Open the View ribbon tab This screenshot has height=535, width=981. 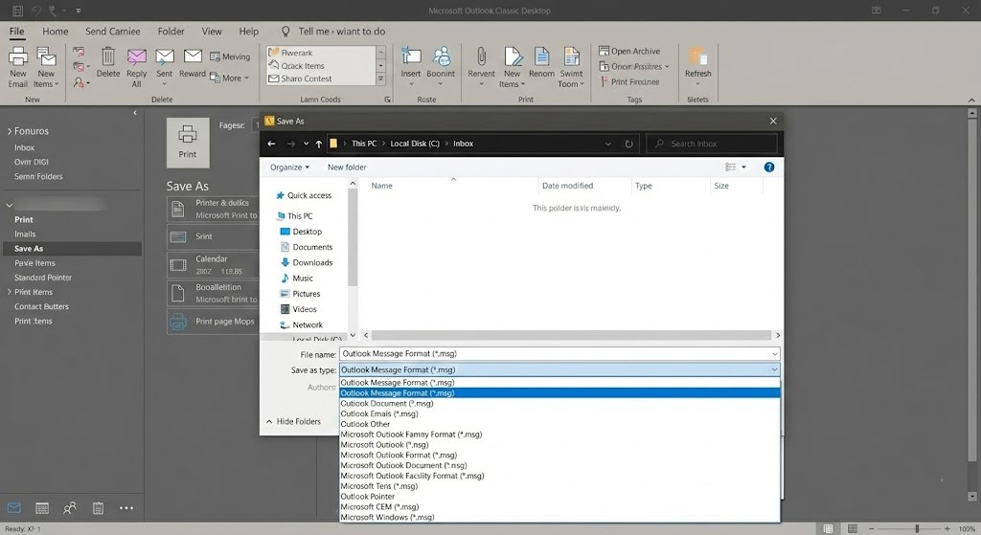(212, 32)
